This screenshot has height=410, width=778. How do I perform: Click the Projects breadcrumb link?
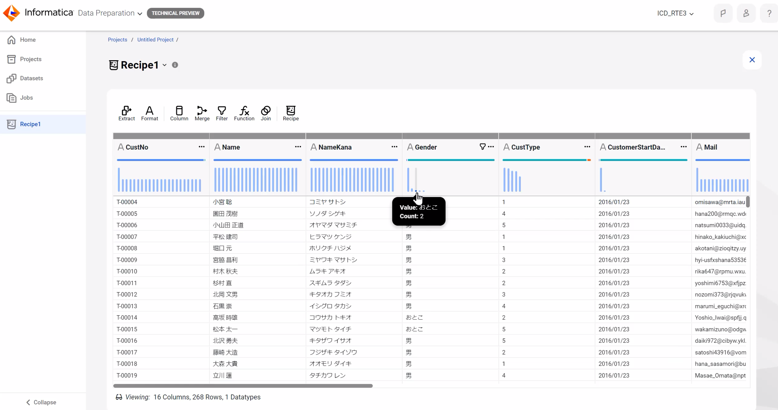pyautogui.click(x=117, y=39)
